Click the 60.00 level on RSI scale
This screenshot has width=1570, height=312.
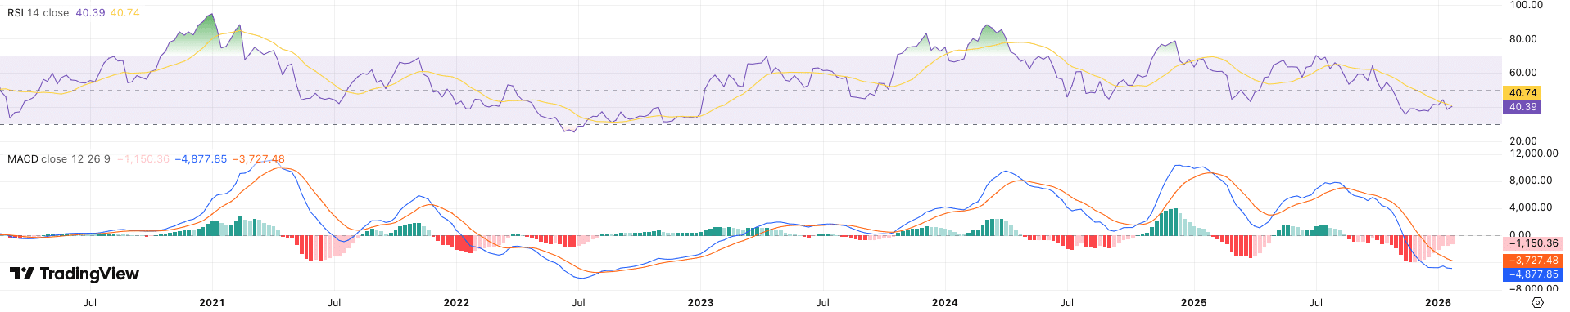tap(1523, 73)
